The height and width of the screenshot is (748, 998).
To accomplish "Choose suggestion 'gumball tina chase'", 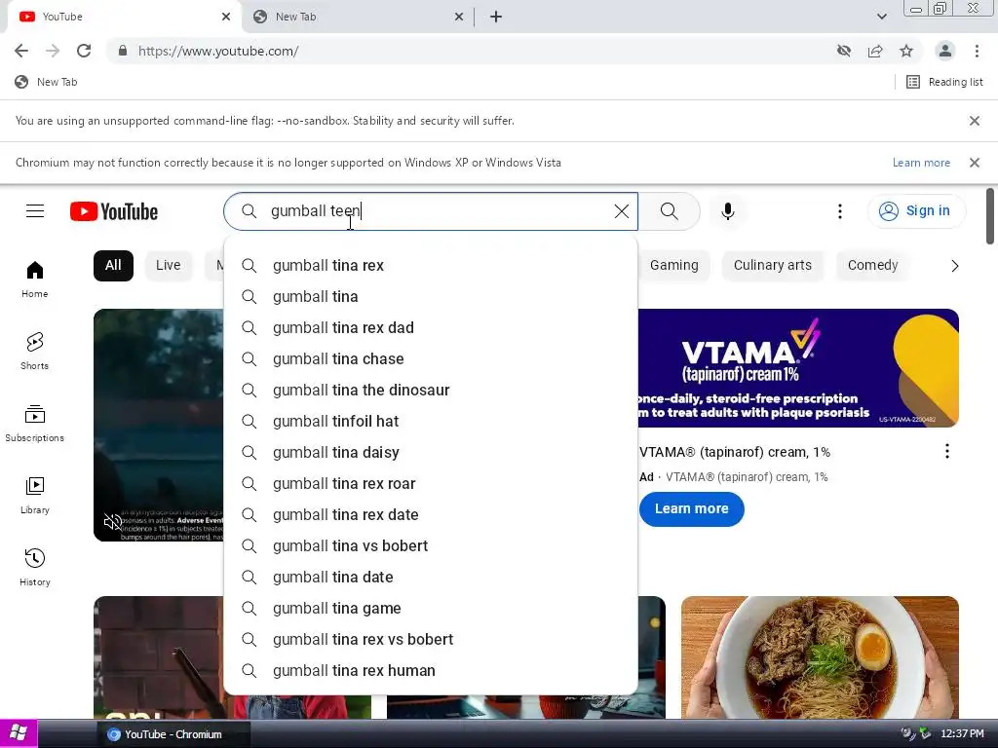I will coord(431,358).
